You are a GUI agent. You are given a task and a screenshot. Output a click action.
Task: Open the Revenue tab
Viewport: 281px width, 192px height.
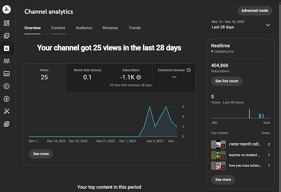110,28
